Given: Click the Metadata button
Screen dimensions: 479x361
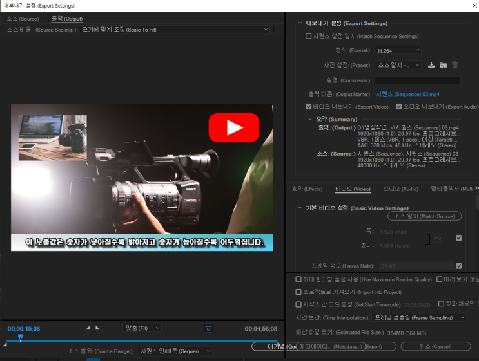Looking at the screenshot, I should tap(330, 347).
